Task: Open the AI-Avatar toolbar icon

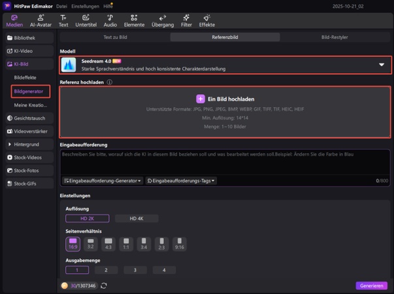Action: tap(41, 20)
